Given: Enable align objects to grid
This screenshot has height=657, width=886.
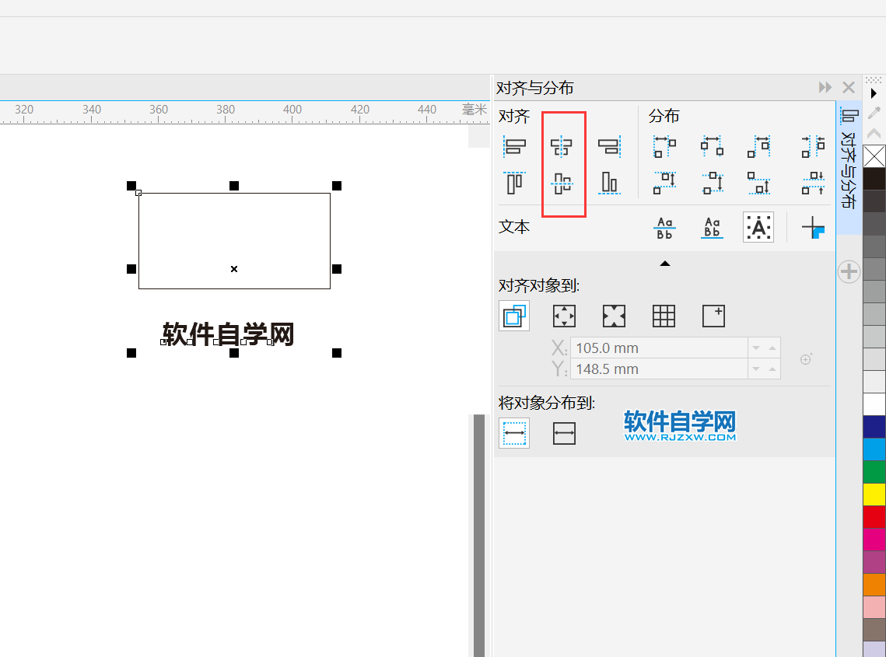Looking at the screenshot, I should pyautogui.click(x=664, y=316).
